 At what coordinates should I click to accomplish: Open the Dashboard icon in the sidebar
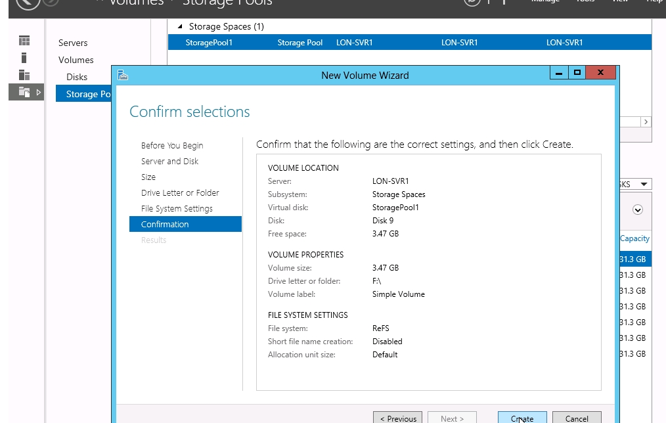pos(24,41)
